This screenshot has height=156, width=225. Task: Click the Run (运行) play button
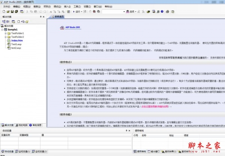pyautogui.click(x=77, y=12)
